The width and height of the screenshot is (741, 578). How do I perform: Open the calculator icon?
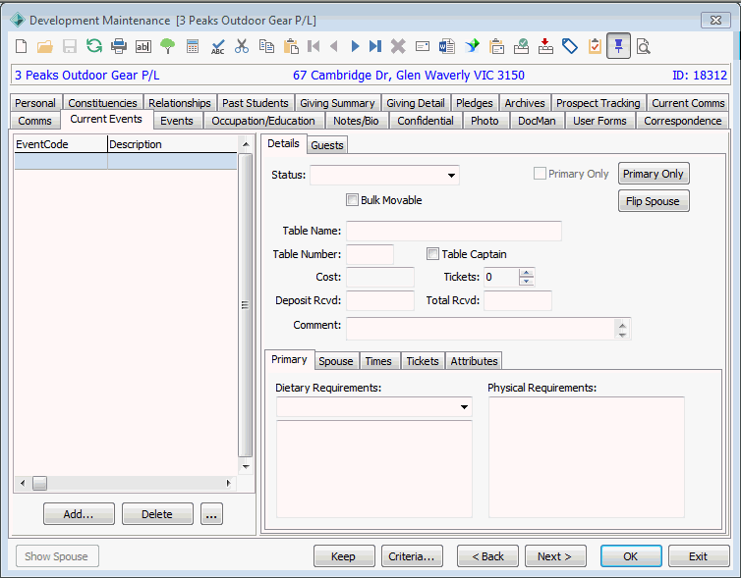click(x=193, y=46)
